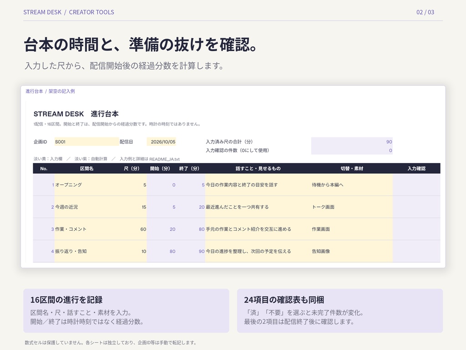466x350 pixels.
Task: Click the 02 / 03 page indicator
Action: click(425, 12)
